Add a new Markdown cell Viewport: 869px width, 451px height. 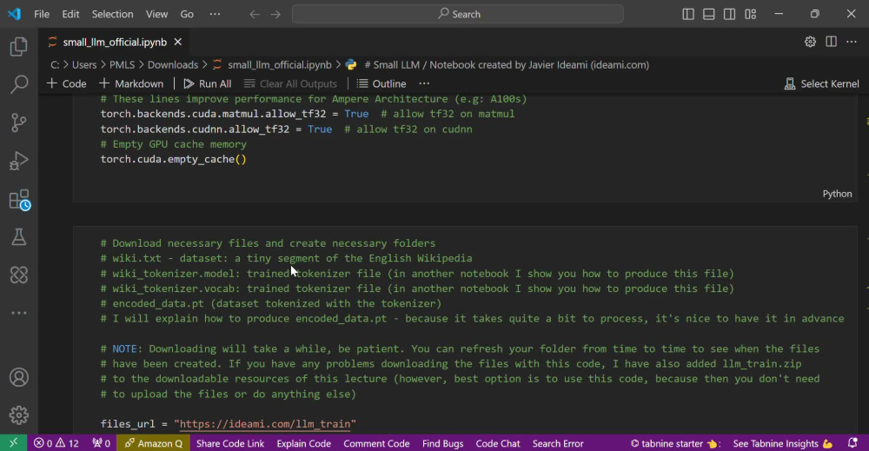tap(131, 83)
